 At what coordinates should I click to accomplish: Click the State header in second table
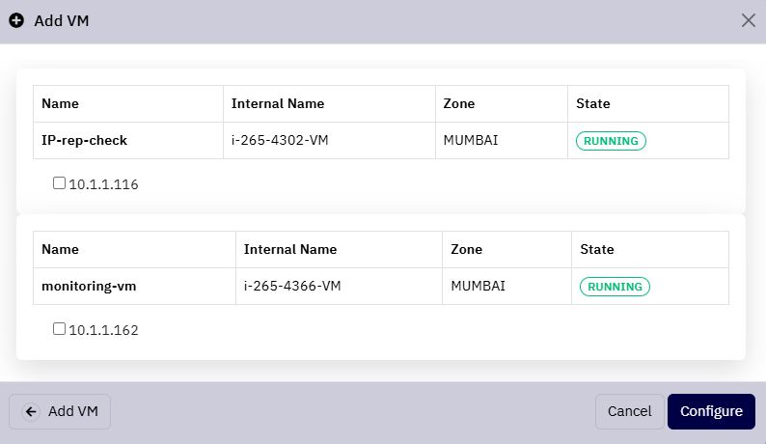[x=597, y=249]
